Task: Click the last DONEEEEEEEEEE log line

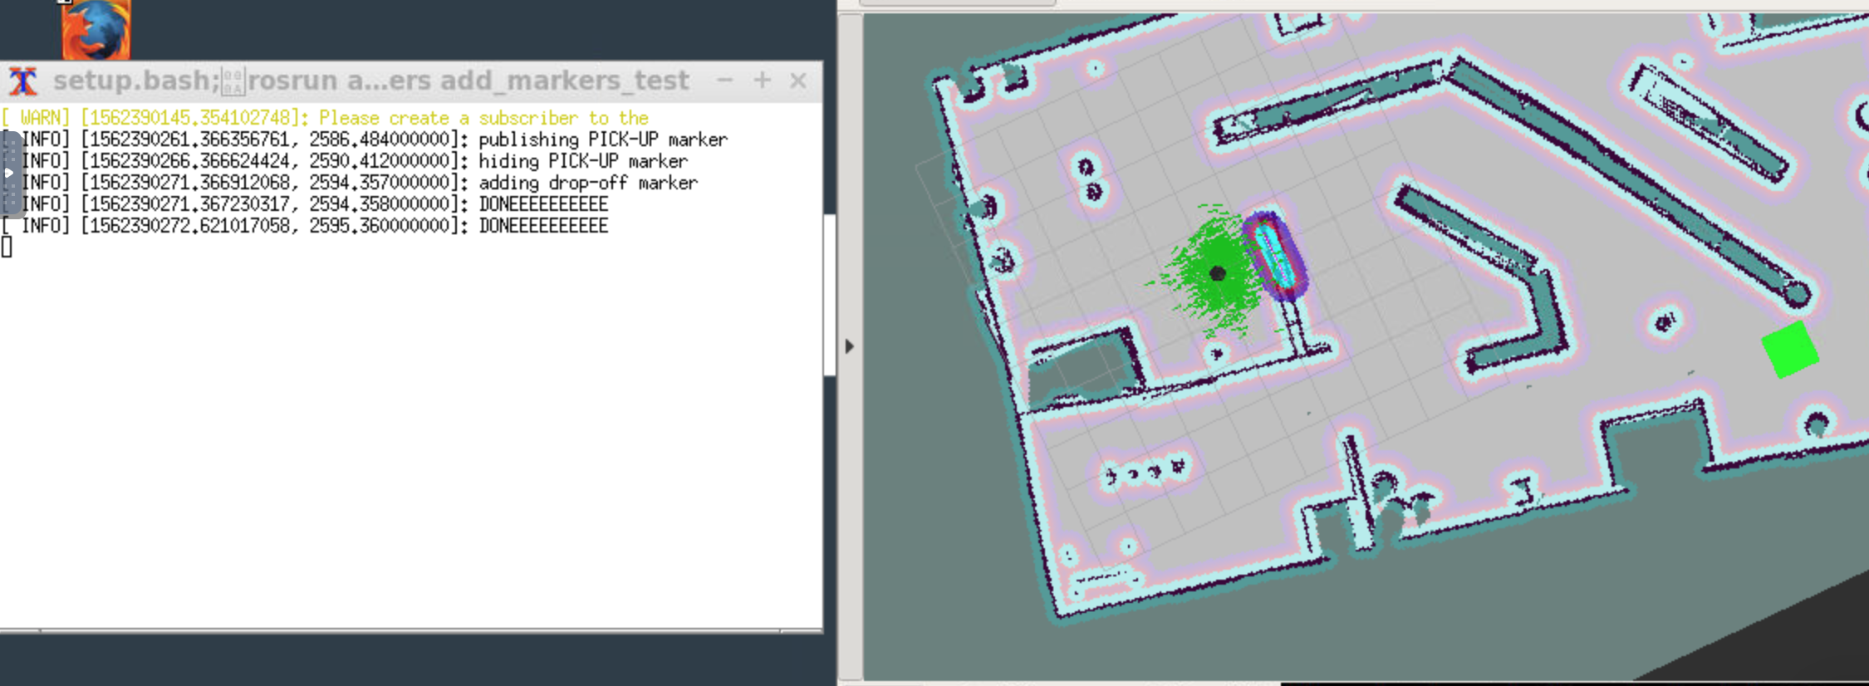Action: click(x=543, y=226)
